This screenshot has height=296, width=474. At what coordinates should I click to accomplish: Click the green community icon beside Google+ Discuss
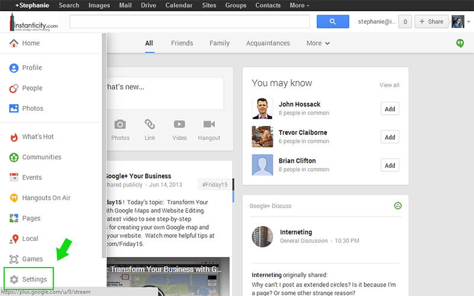(x=398, y=205)
